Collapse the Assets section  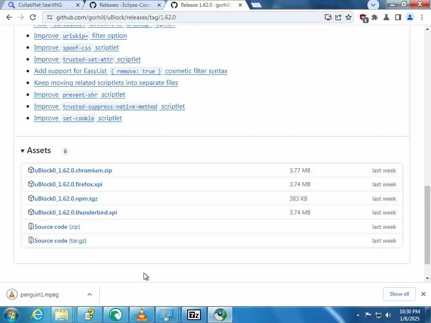(23, 151)
